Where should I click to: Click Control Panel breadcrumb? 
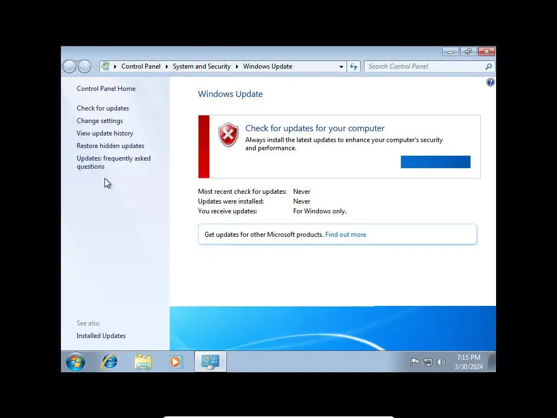[x=141, y=66]
